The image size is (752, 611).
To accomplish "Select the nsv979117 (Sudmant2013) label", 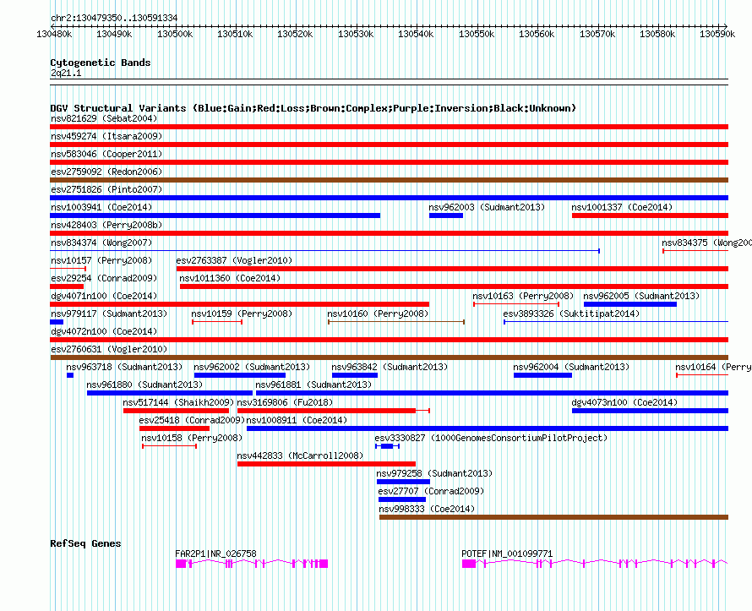I will click(x=109, y=314).
